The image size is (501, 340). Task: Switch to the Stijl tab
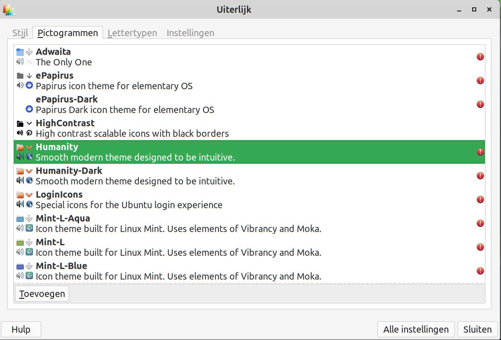20,33
